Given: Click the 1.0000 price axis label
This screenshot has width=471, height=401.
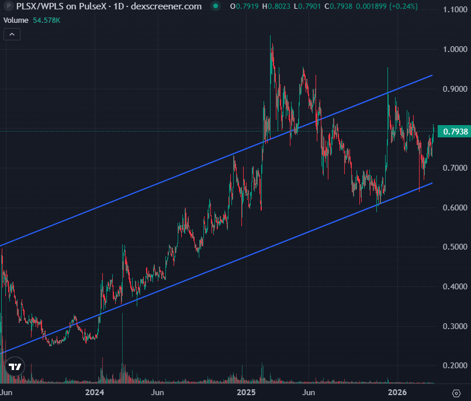Looking at the screenshot, I should tap(455, 49).
